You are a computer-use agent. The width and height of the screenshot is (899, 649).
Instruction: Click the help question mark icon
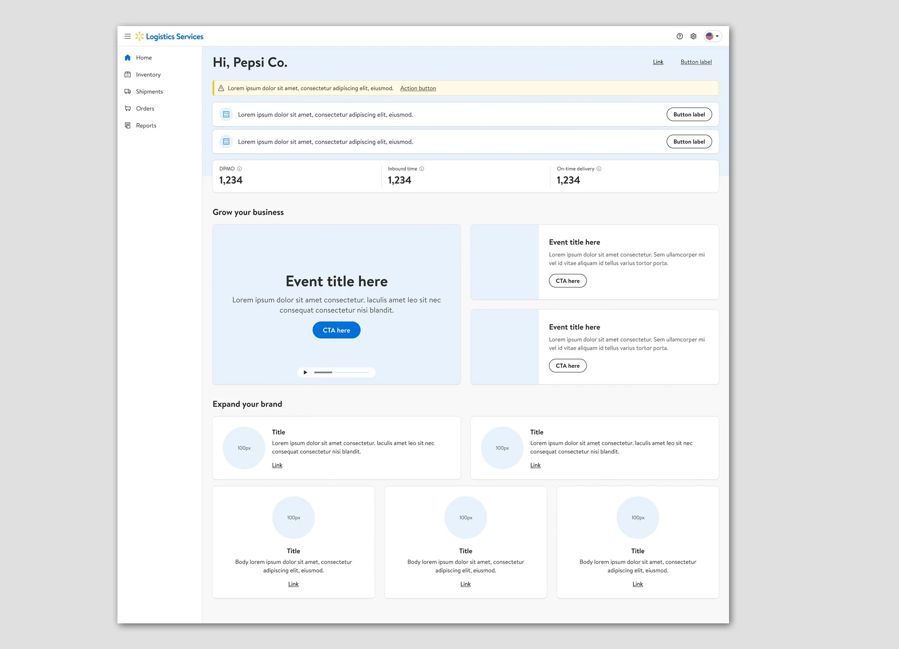(680, 37)
